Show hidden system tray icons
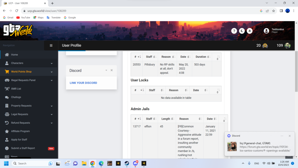Image resolution: width=298 pixels, height=168 pixels. (x=243, y=163)
